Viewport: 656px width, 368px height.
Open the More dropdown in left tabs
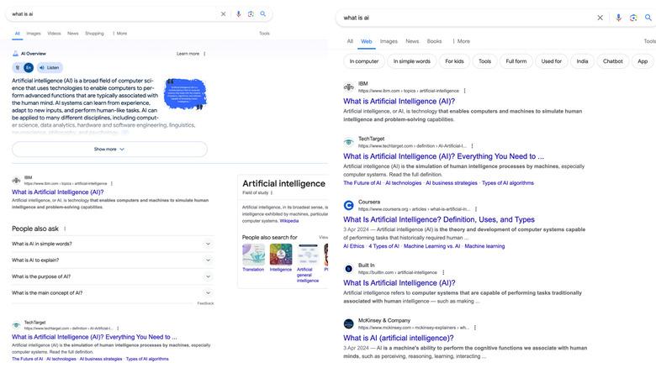(x=120, y=34)
